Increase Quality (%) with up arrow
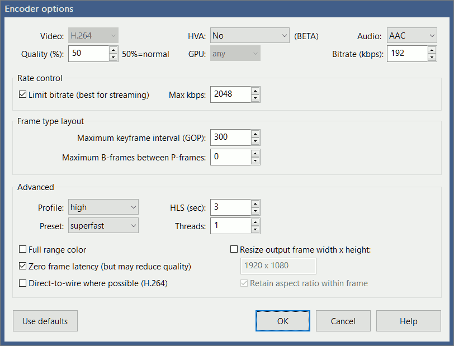Screen dimensions: 454x346 click(114, 50)
